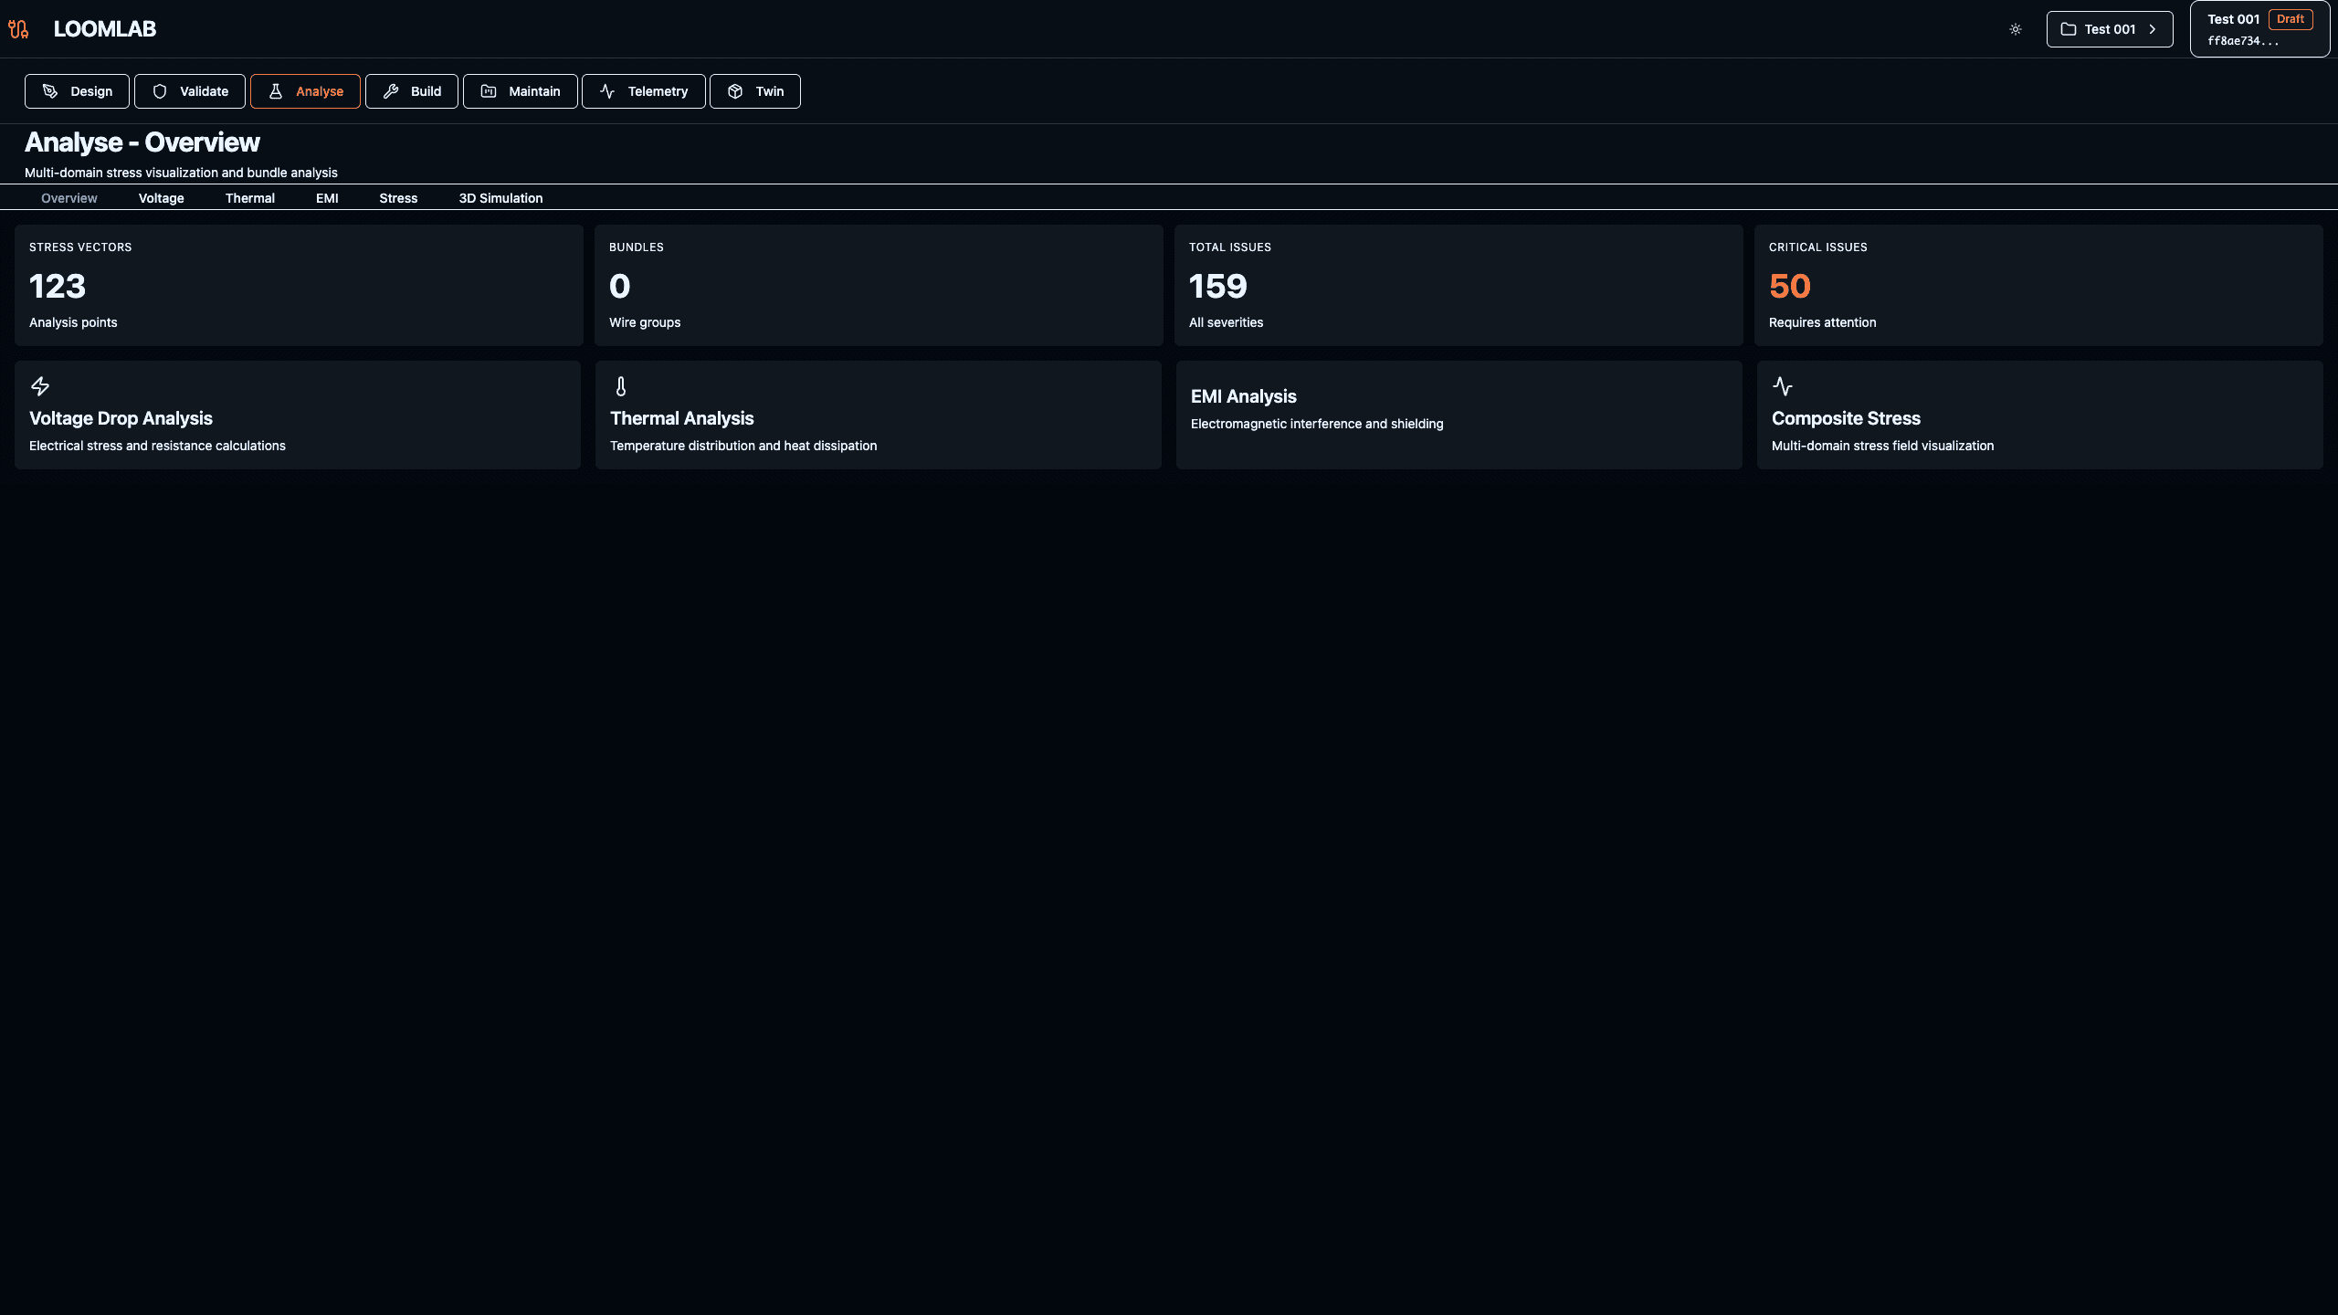
Task: Expand the Test 001 project selector
Action: 2110,28
